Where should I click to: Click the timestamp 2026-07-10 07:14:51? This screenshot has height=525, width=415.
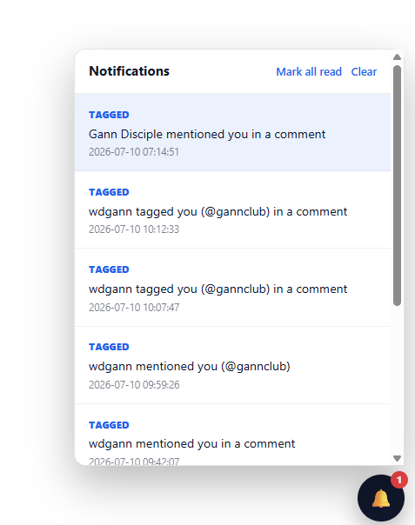point(134,152)
